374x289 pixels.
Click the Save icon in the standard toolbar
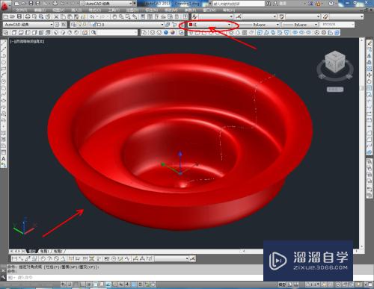pos(19,16)
